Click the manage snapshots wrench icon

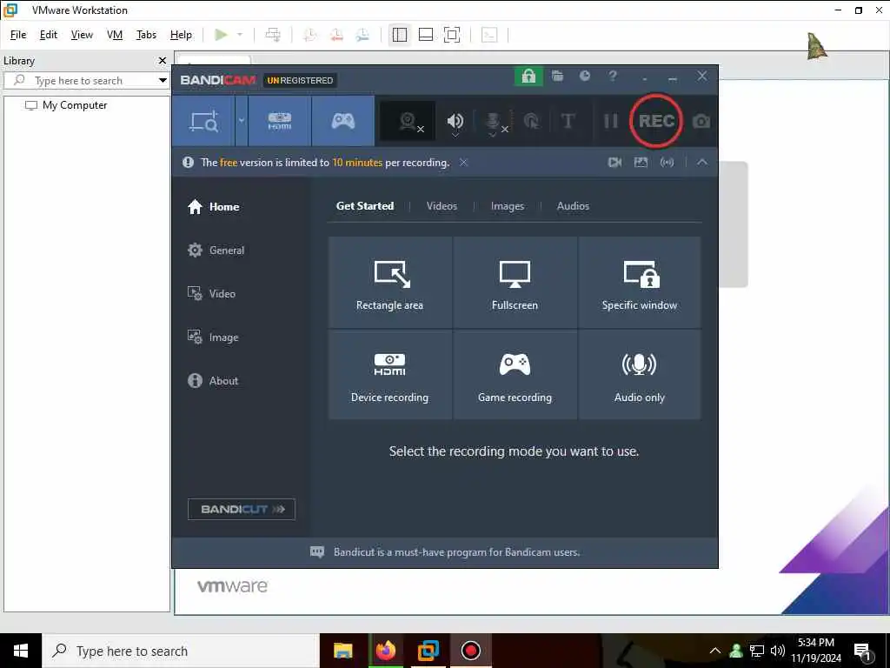[362, 35]
